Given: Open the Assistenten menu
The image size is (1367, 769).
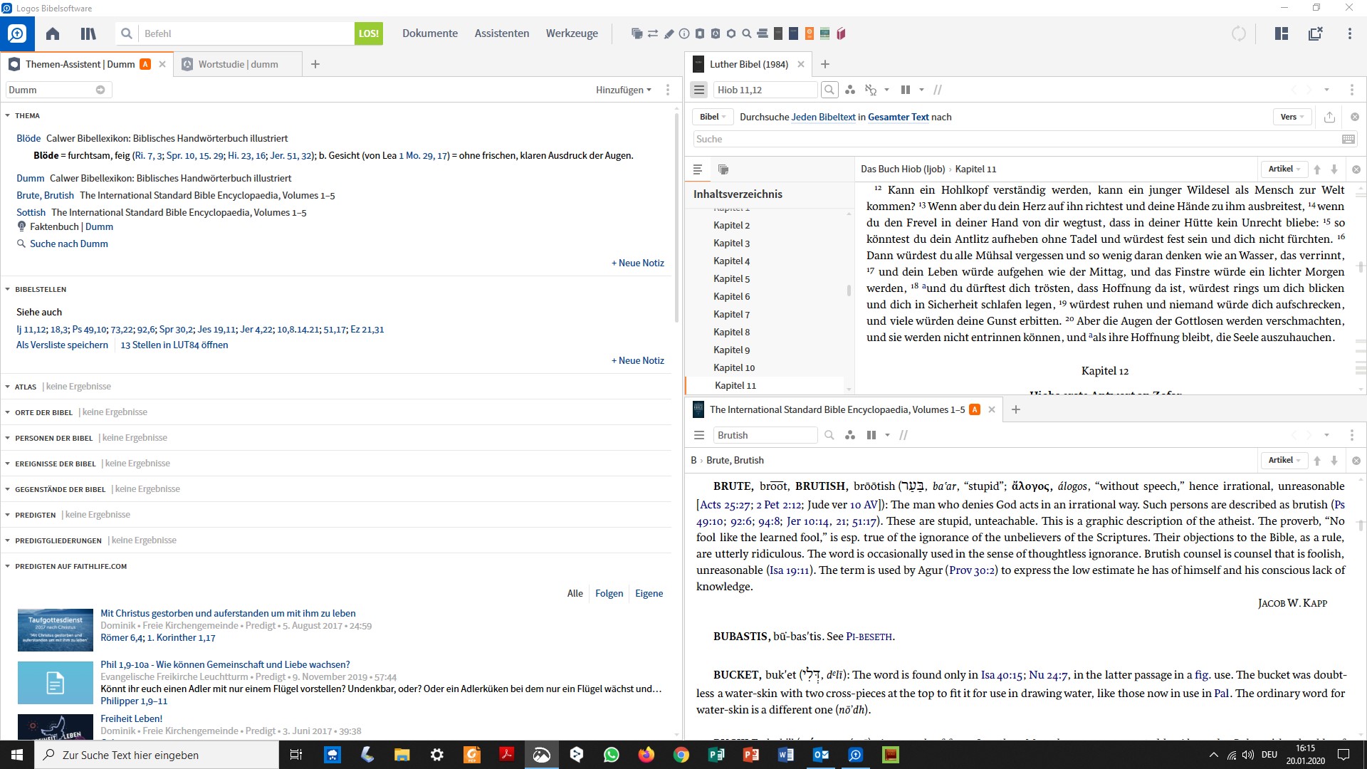Looking at the screenshot, I should tap(502, 33).
